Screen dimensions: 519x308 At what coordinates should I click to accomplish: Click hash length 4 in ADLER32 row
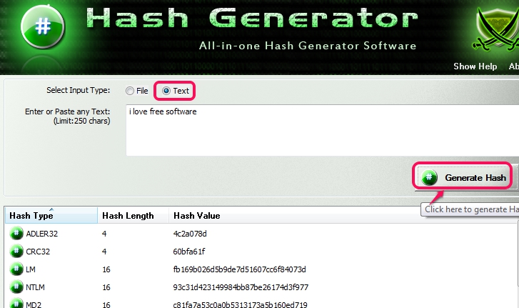coord(104,234)
